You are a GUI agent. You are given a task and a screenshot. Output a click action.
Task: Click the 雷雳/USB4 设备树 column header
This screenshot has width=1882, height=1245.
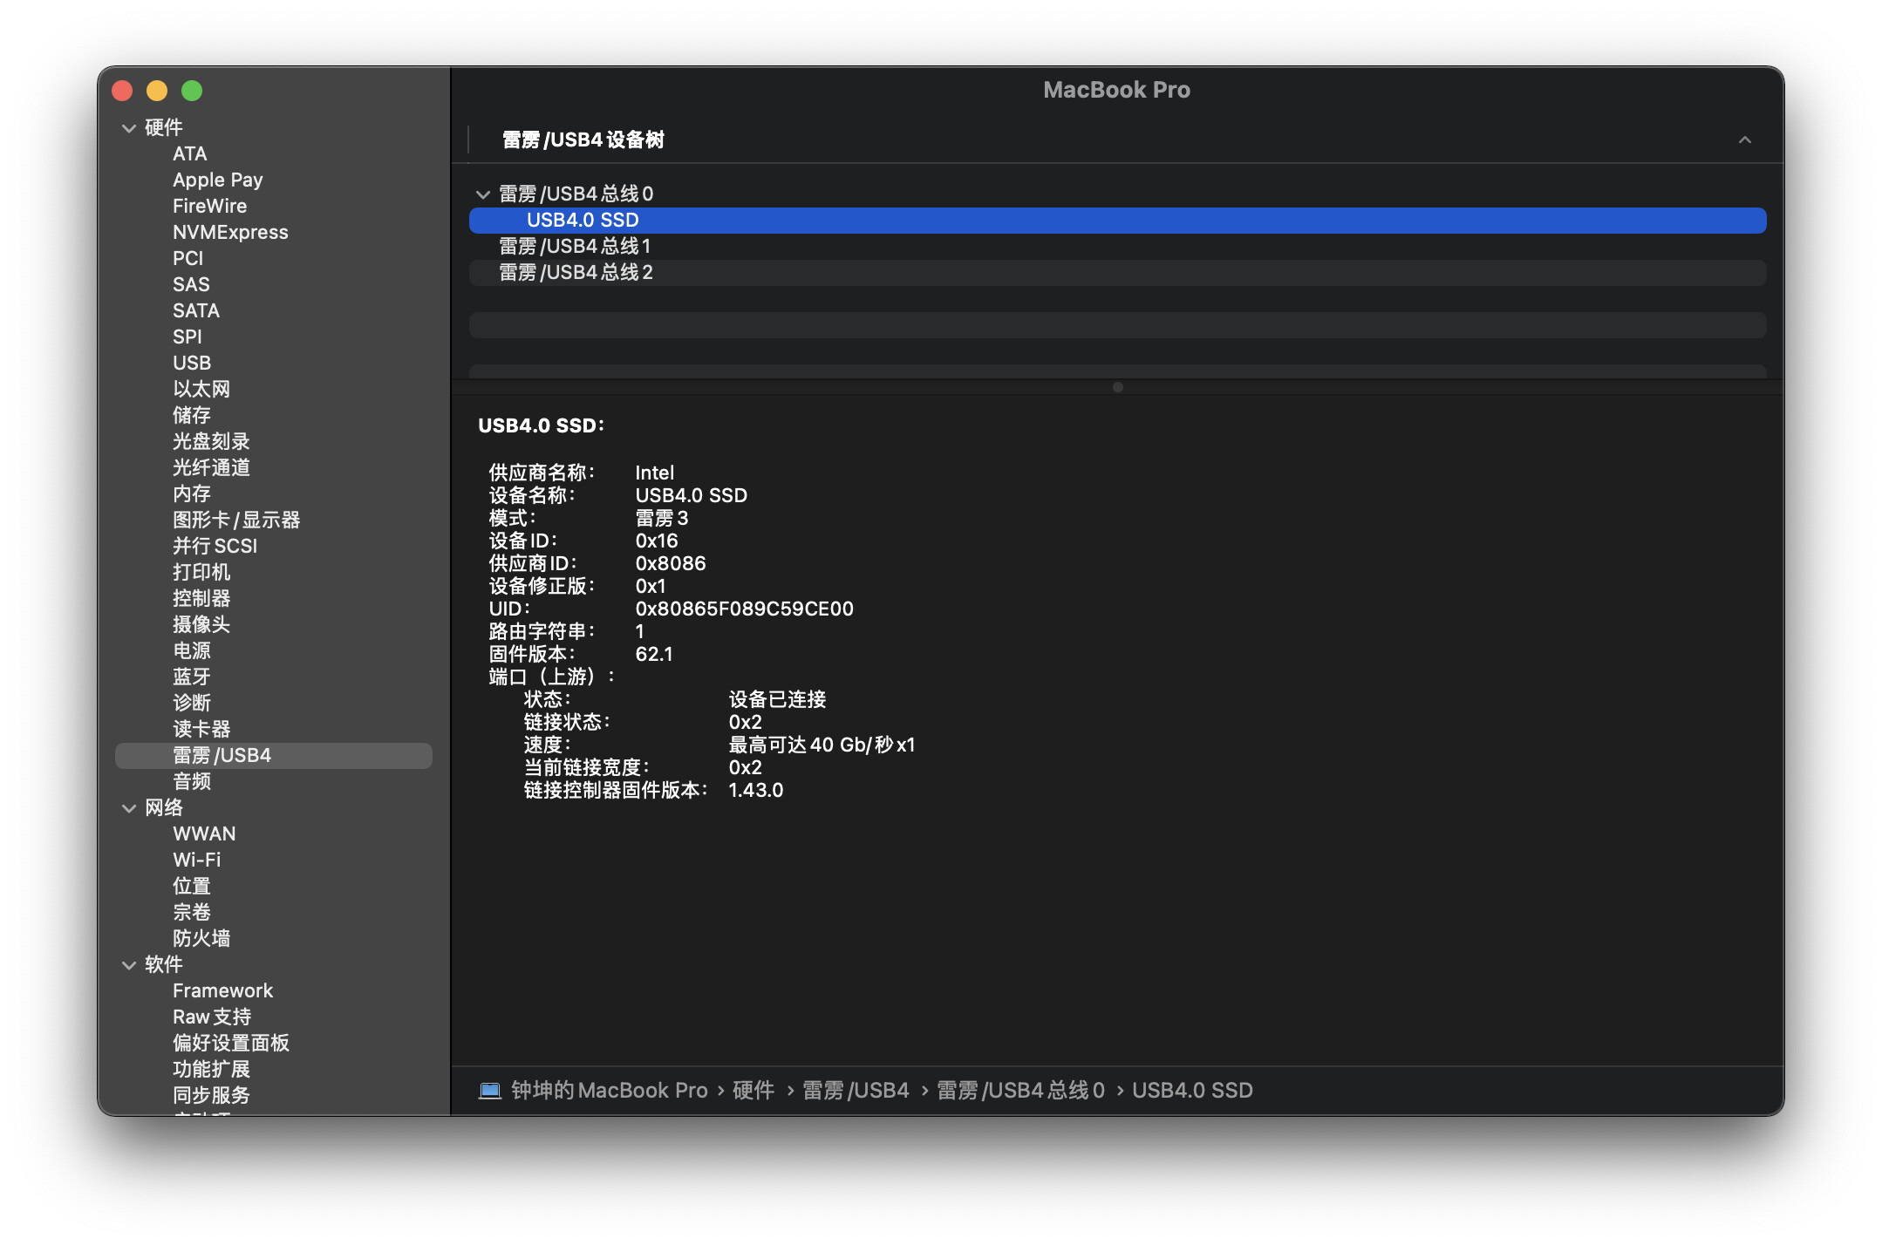[583, 140]
